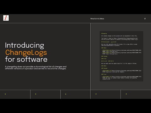The width and height of the screenshot is (151, 113).
Task: Click the orange "ChangeLogs" headline word
Action: (x=26, y=52)
